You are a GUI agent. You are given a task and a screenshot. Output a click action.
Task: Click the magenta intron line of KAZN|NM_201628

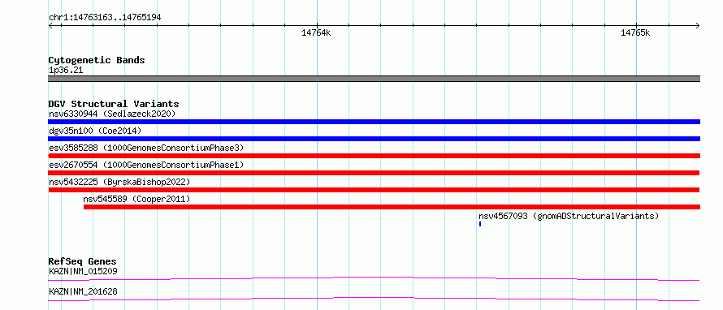[374, 299]
